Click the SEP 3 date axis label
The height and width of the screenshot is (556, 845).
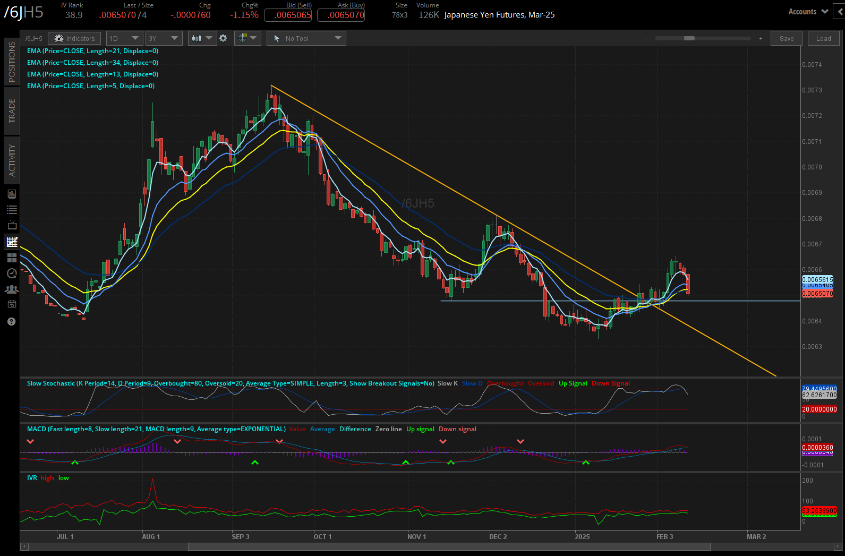pos(240,537)
